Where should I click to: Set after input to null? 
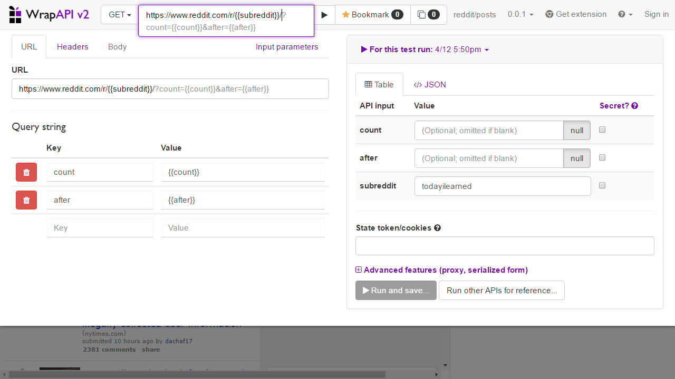pyautogui.click(x=577, y=158)
